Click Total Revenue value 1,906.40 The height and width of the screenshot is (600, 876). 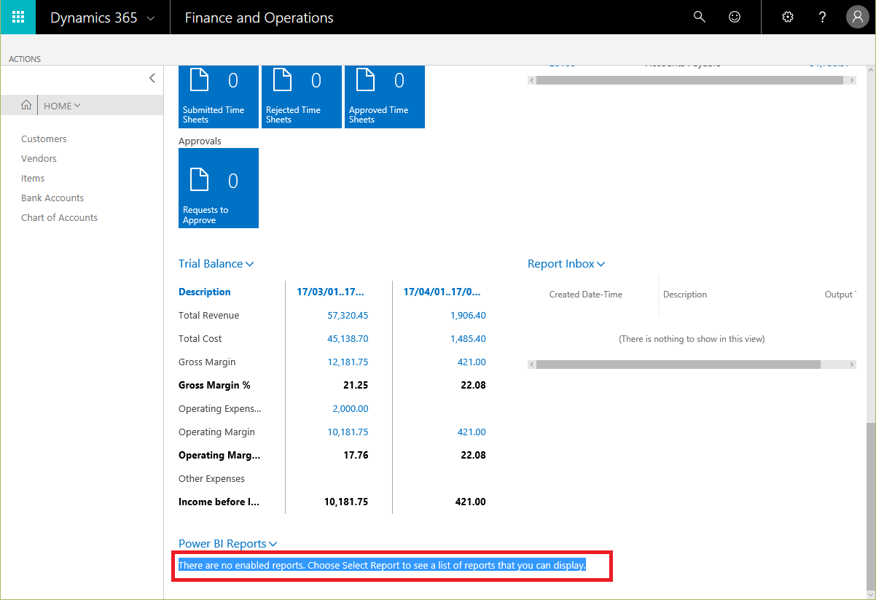468,316
